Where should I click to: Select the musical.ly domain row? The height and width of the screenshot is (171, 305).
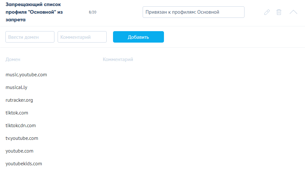point(17,87)
